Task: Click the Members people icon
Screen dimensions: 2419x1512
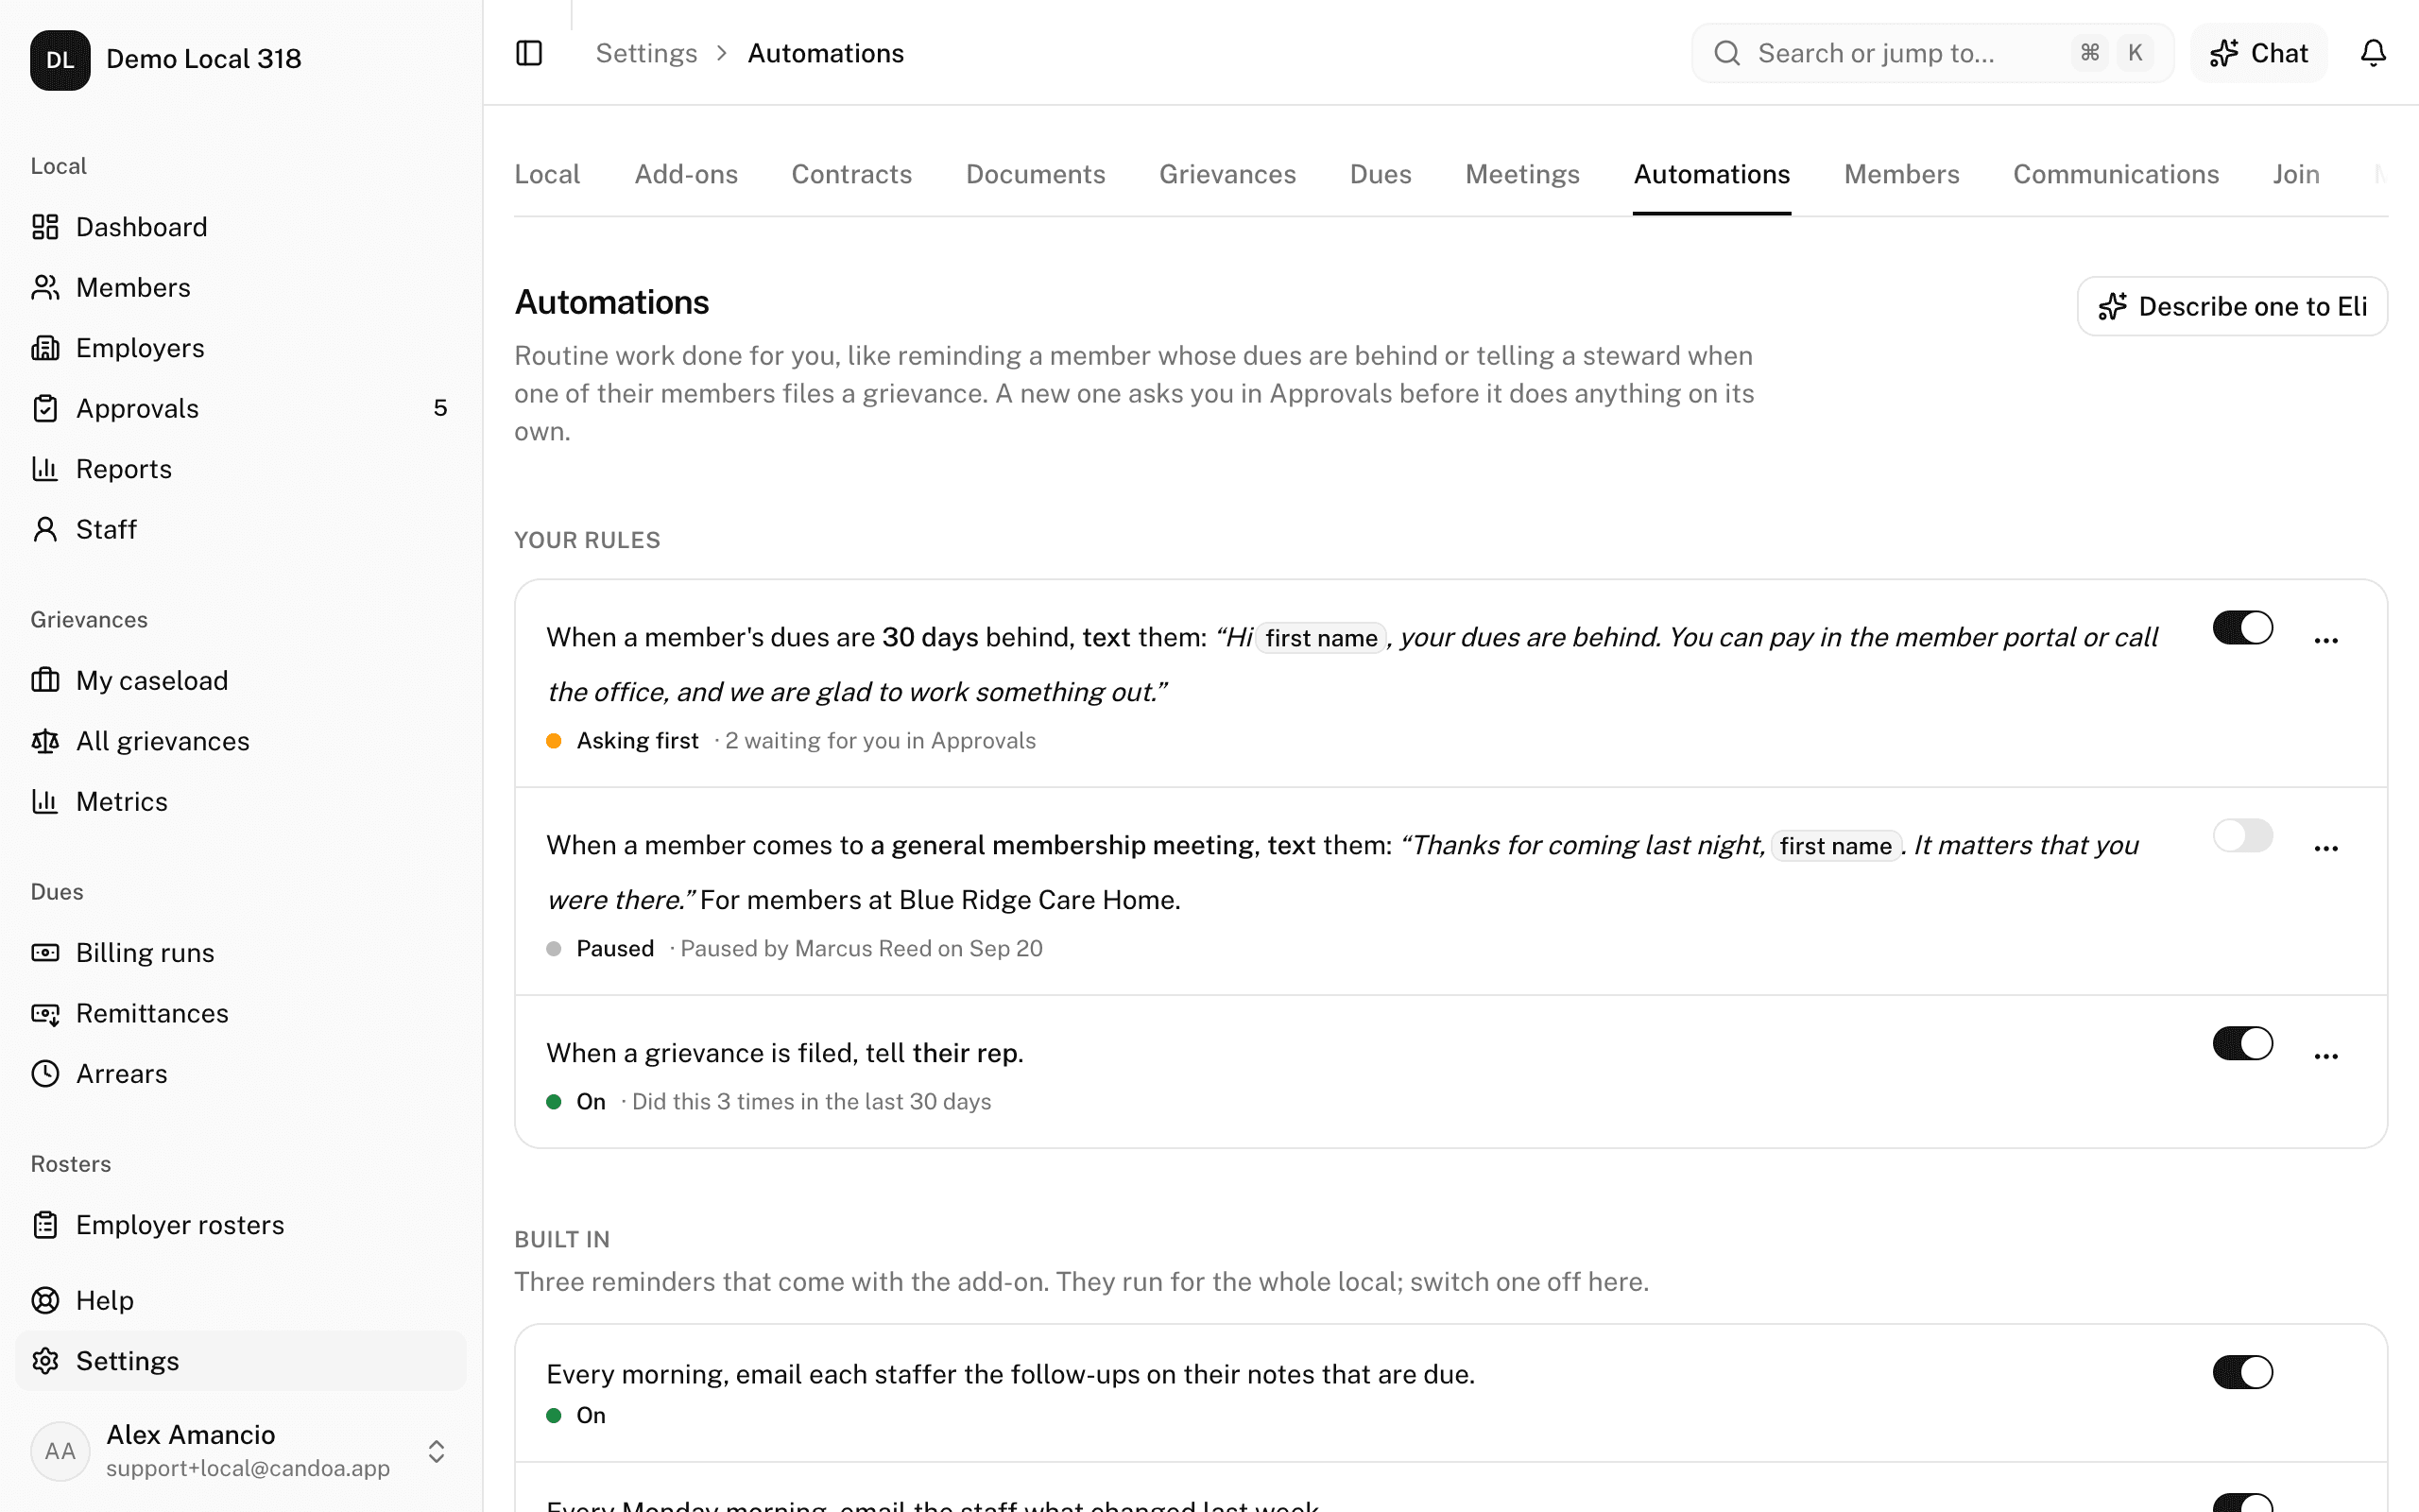Action: (x=45, y=288)
